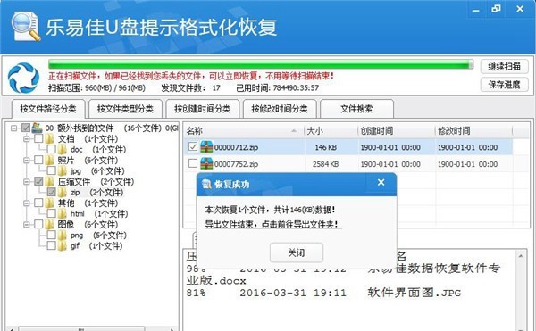Sort list by 名称 column header
536x331 pixels.
click(243, 130)
